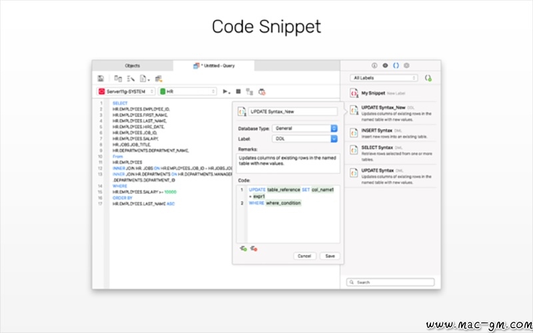
Task: Open the Code Snippet braces icon in panel
Action: (395, 66)
